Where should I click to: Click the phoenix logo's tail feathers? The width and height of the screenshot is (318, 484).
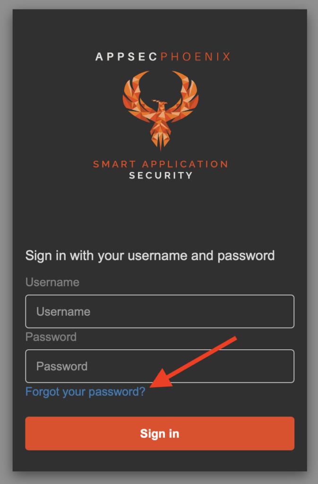pos(160,140)
